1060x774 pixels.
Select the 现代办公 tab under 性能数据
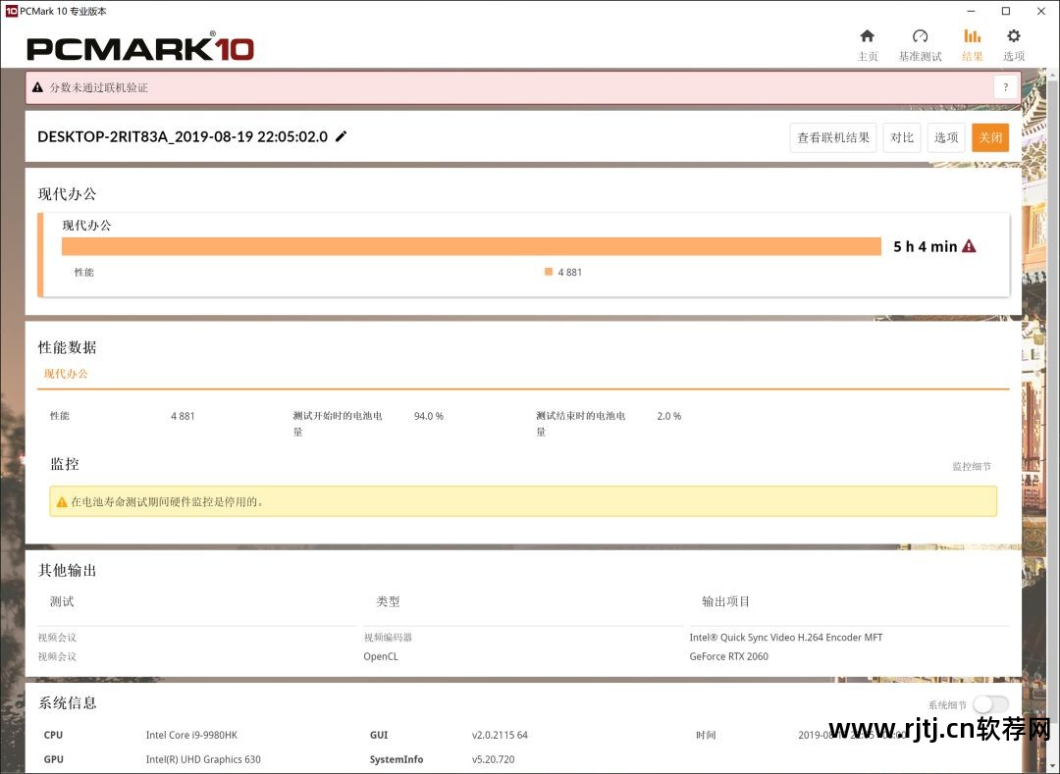tap(66, 374)
